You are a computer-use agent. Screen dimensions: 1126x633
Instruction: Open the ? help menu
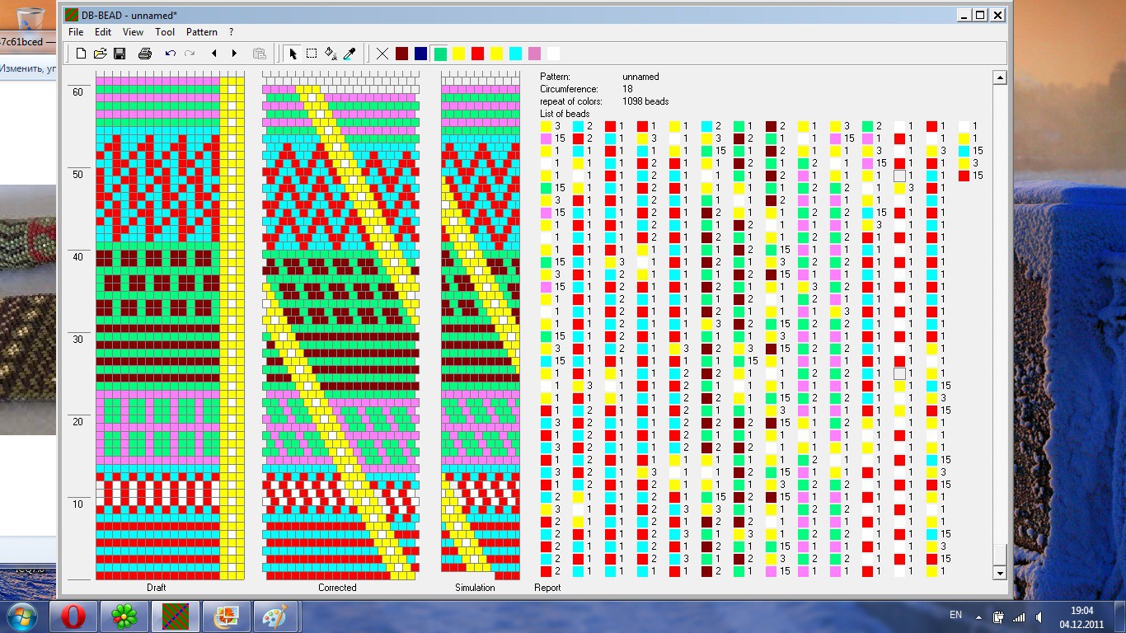click(232, 32)
